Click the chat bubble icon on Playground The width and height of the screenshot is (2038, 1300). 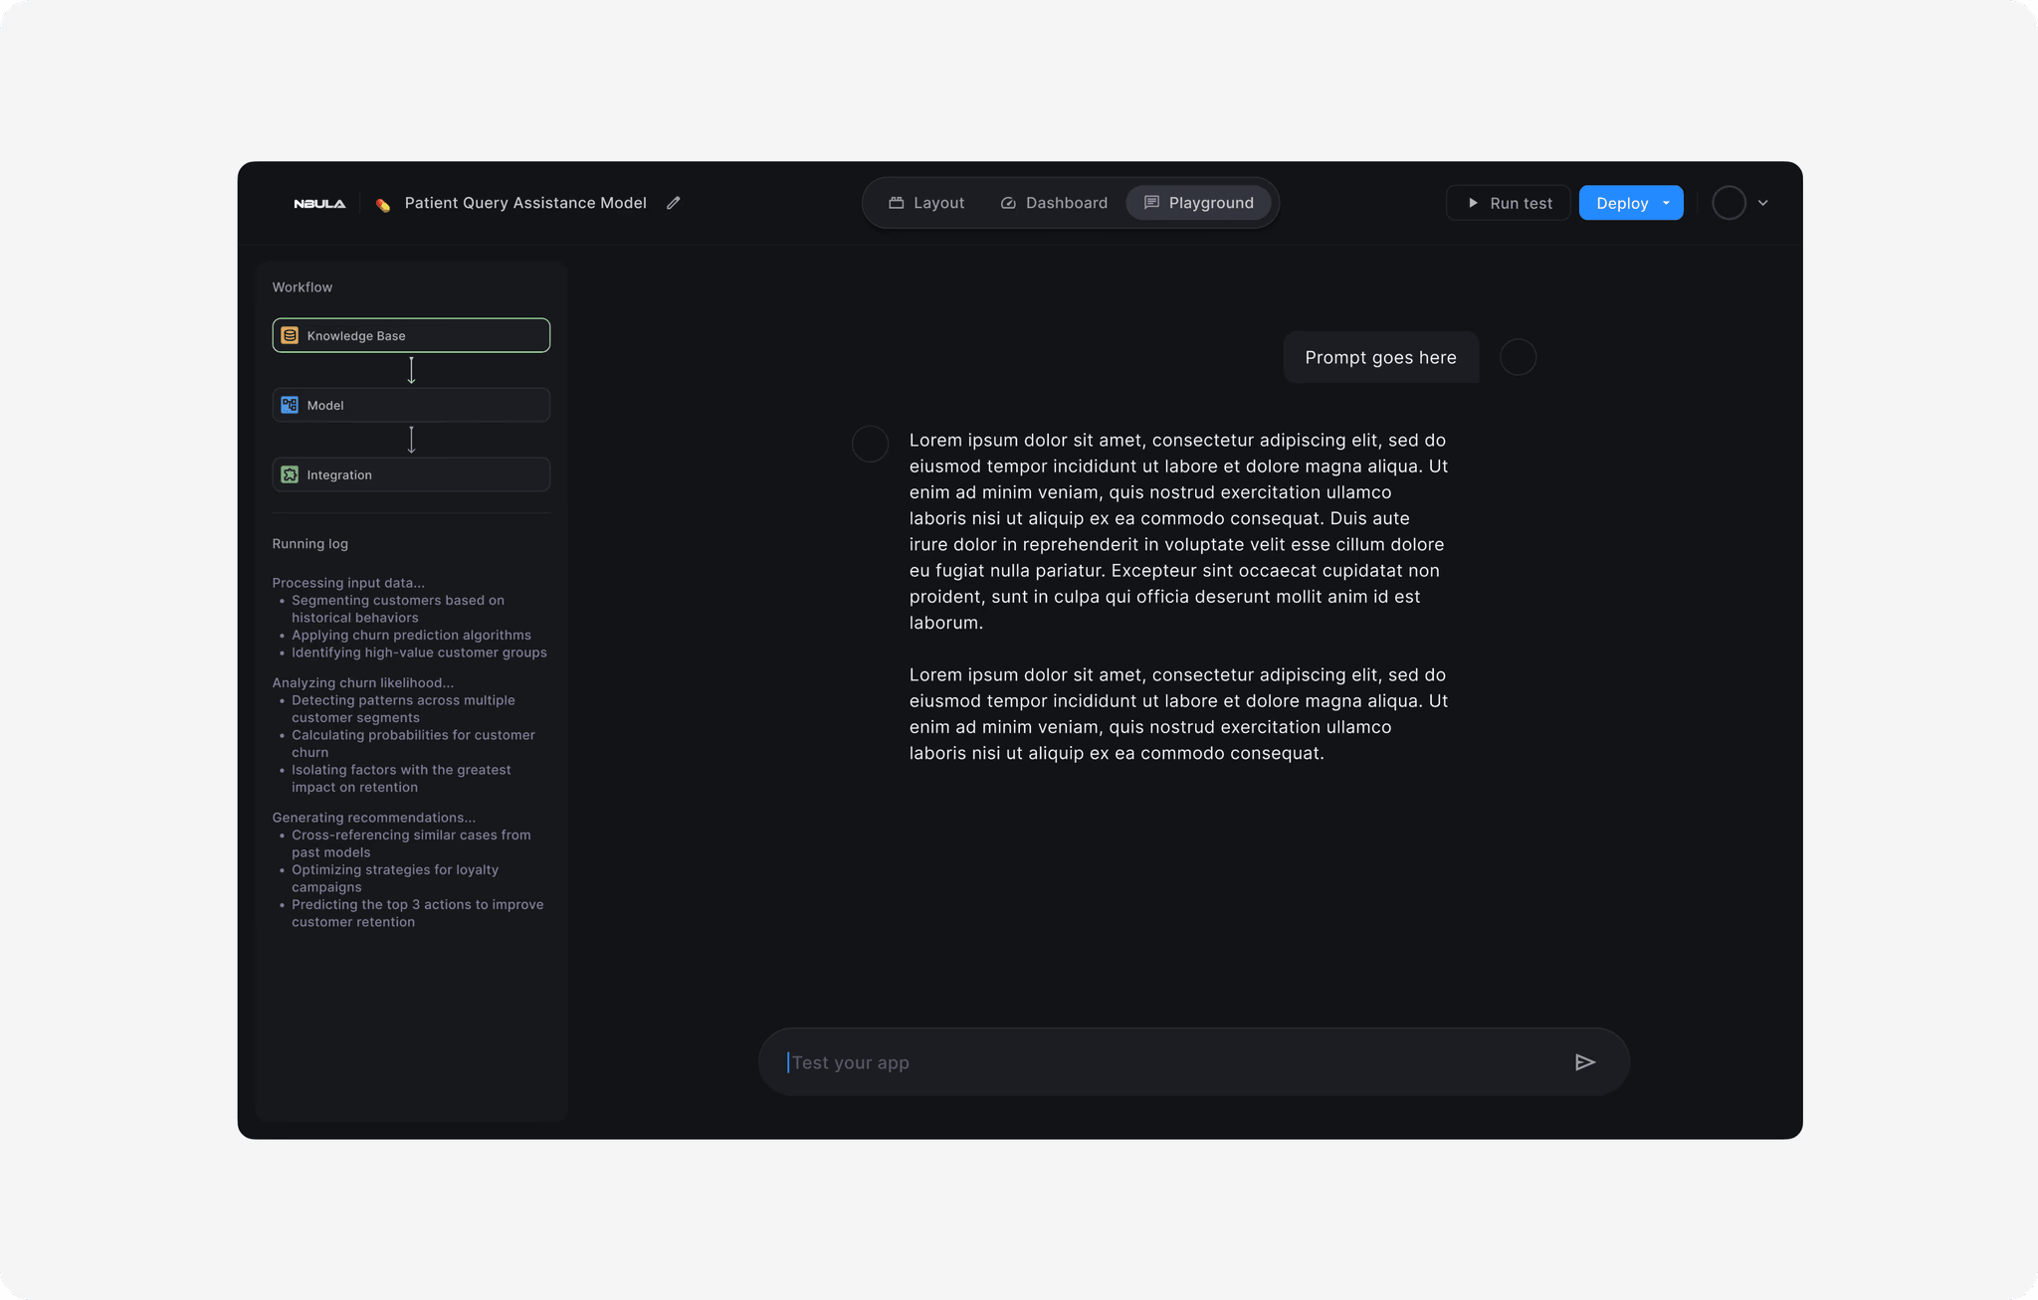pos(1152,202)
